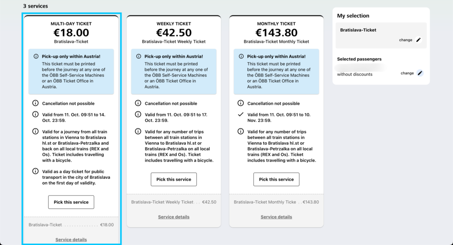The height and width of the screenshot is (245, 453).
Task: Click the Monthly Ticket pick-up info icon
Action: coord(242,57)
